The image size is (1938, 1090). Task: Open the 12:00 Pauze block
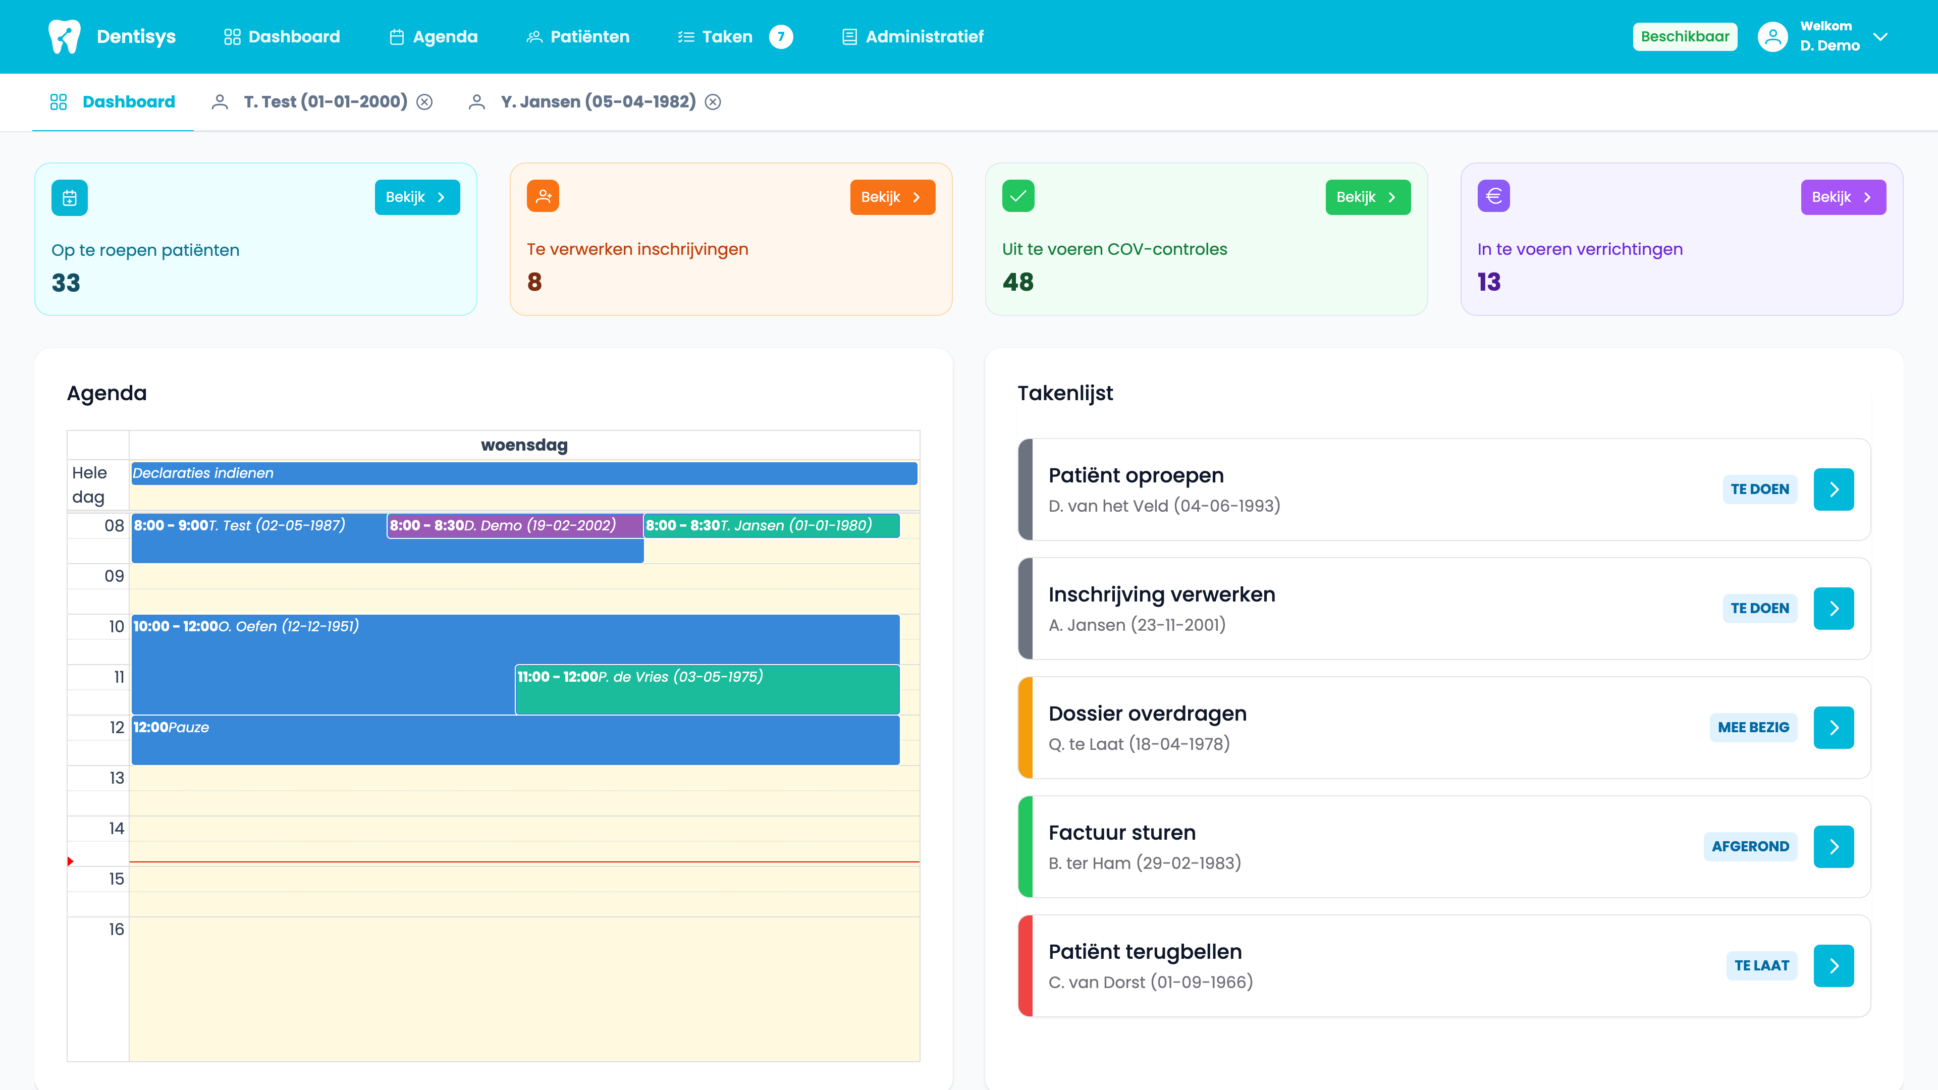click(515, 740)
